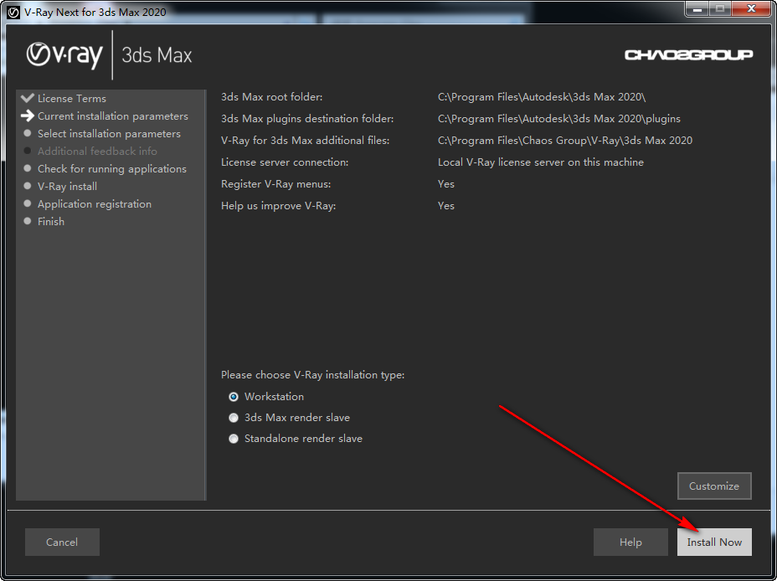Click the plugins destination folder path value
Viewport: 777px width, 581px height.
click(x=559, y=119)
